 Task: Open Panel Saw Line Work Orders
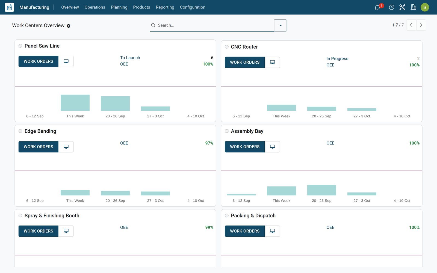pos(39,61)
